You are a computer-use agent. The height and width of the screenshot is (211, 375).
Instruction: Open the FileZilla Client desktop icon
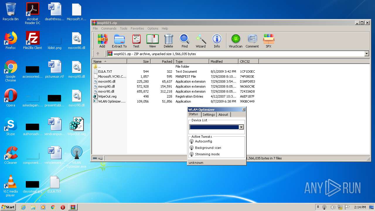pos(33,41)
